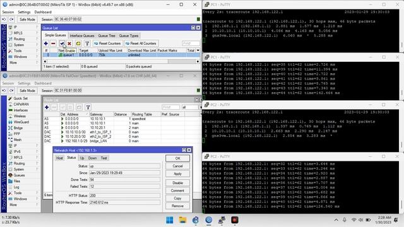Undo in lower WinBox window
The image size is (404, 227).
[4, 91]
